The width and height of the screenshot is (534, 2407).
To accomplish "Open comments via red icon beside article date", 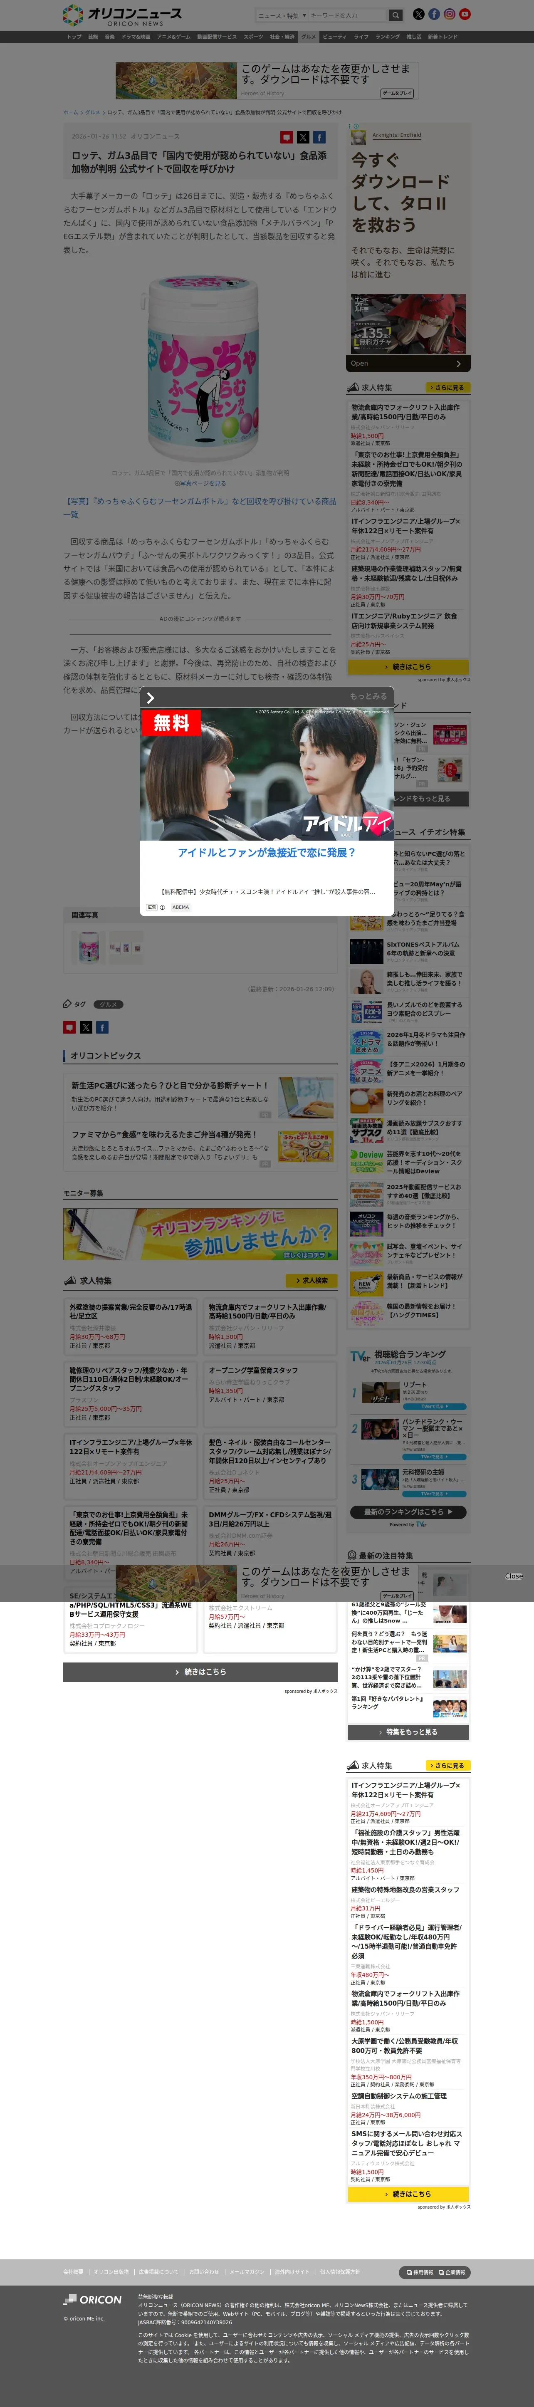I will (287, 137).
